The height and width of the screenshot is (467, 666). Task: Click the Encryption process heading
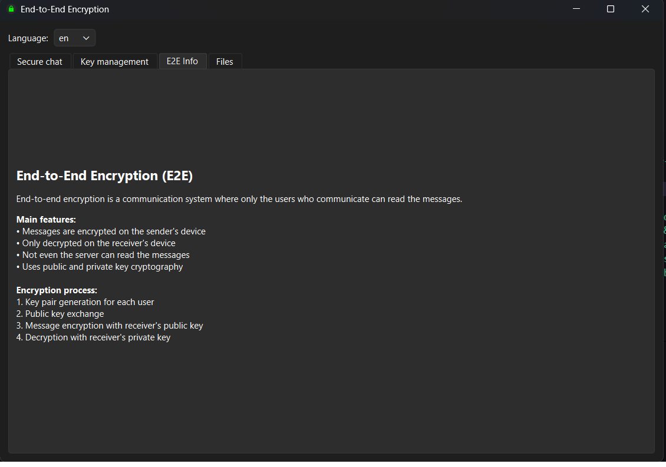coord(57,290)
